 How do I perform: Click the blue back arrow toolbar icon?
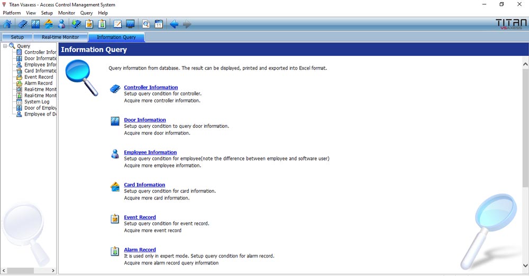pyautogui.click(x=174, y=24)
